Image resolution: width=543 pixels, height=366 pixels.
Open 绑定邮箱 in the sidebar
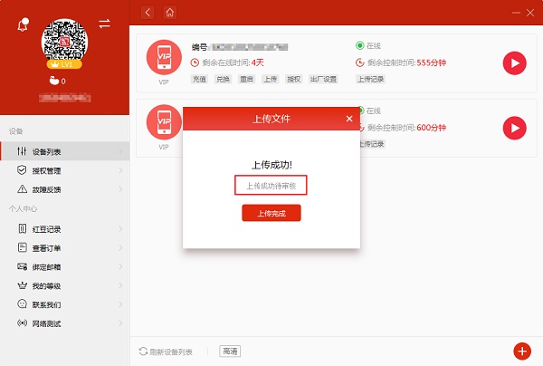click(x=65, y=267)
